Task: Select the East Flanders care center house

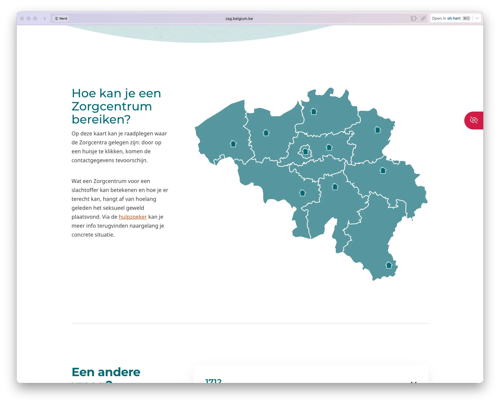Action: pos(266,133)
